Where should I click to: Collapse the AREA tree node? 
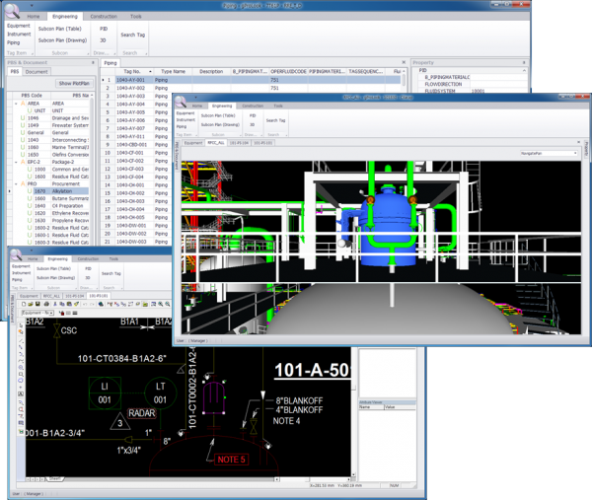(x=15, y=103)
